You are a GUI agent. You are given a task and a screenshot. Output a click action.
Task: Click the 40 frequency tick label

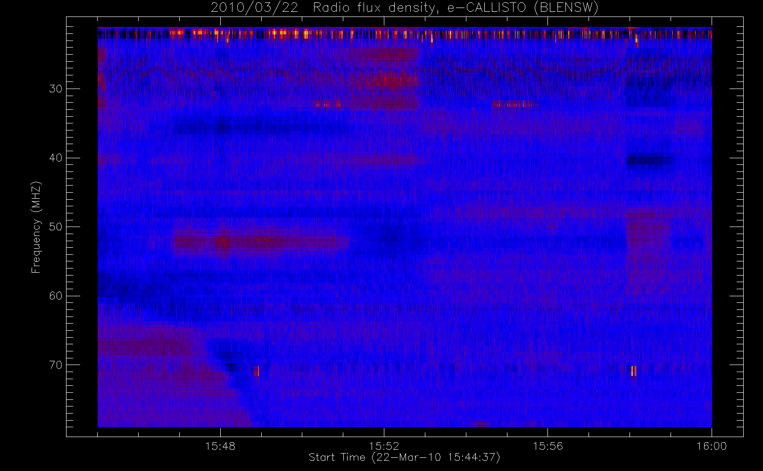56,158
